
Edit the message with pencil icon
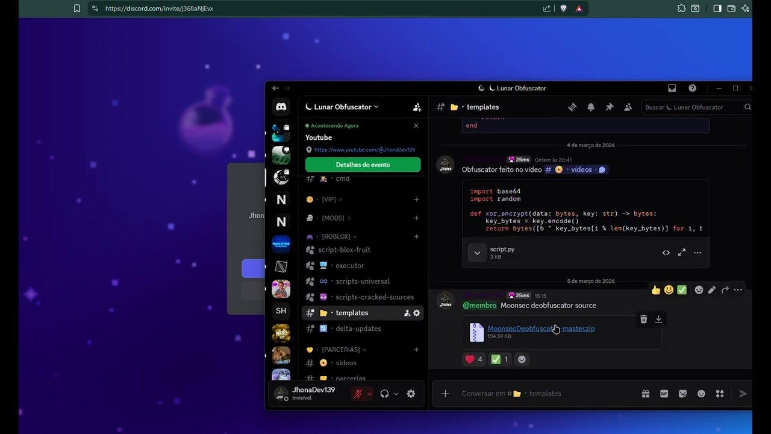712,290
